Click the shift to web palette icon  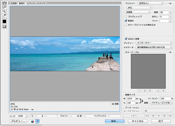[x=145, y=91]
